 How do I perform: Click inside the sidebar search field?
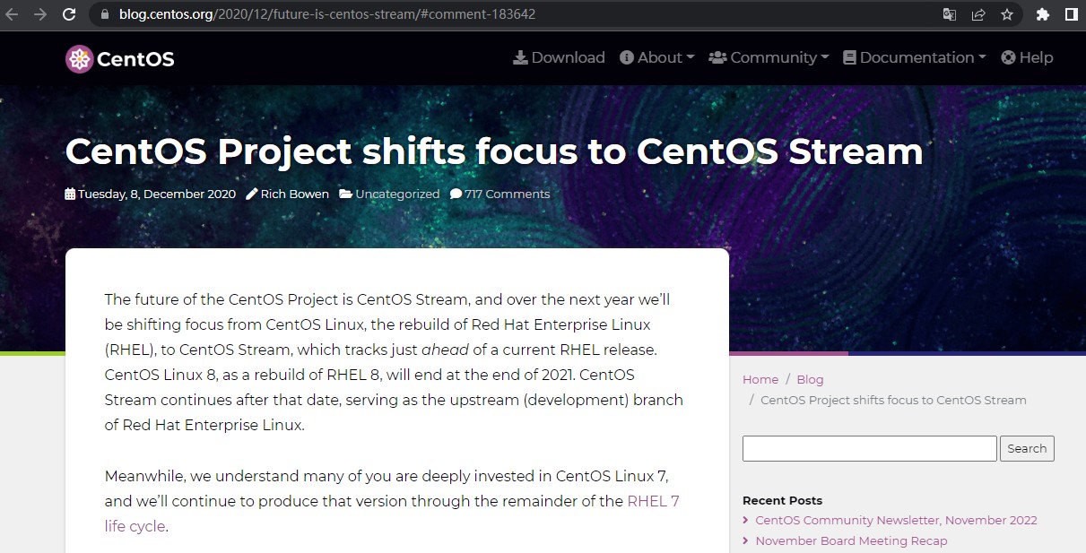coord(868,448)
